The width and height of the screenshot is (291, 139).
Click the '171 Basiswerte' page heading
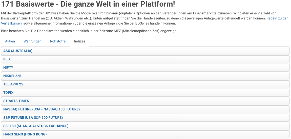88,4
